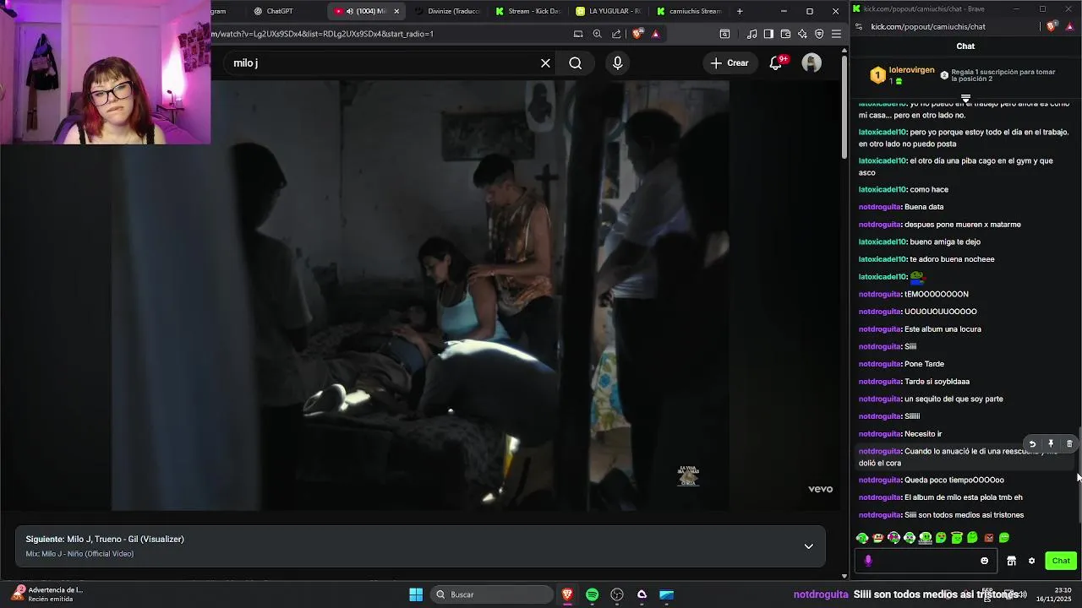Viewport: 1082px width, 608px height.
Task: Pin the hovered notdroguita chat message
Action: [x=1051, y=444]
